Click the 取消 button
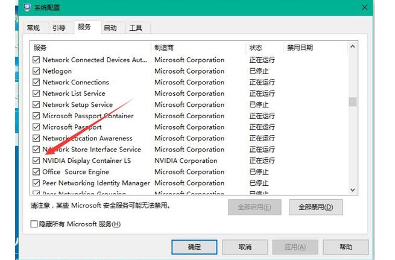Viewport: 395px width, 260px height. tap(245, 247)
